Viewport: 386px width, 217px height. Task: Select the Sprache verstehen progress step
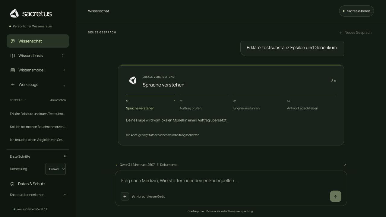150,103
